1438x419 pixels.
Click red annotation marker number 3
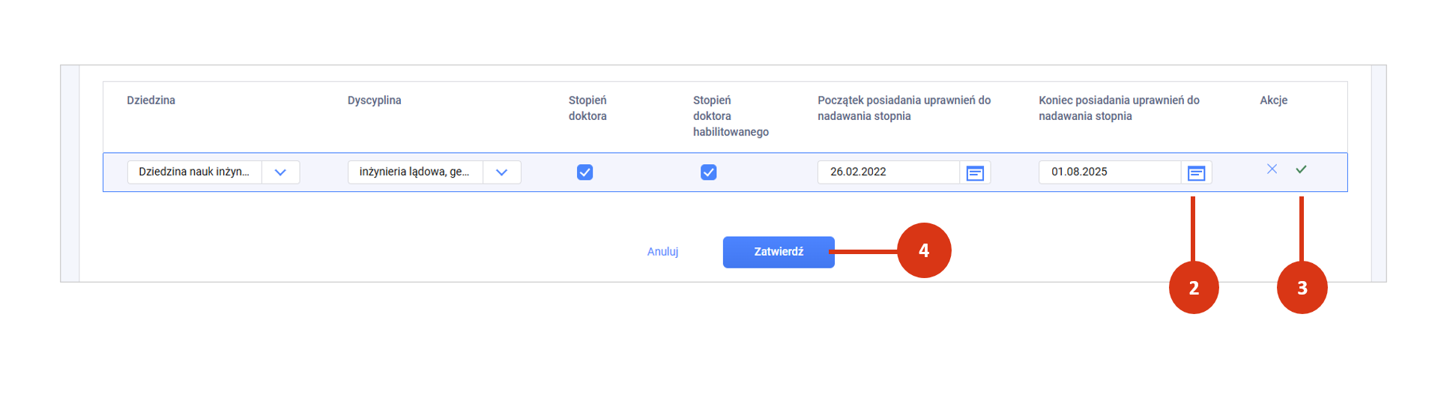click(x=1302, y=288)
